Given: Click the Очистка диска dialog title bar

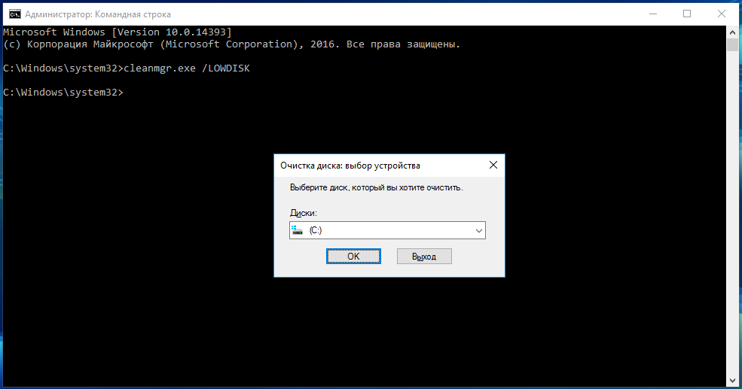Looking at the screenshot, I should coord(377,165).
